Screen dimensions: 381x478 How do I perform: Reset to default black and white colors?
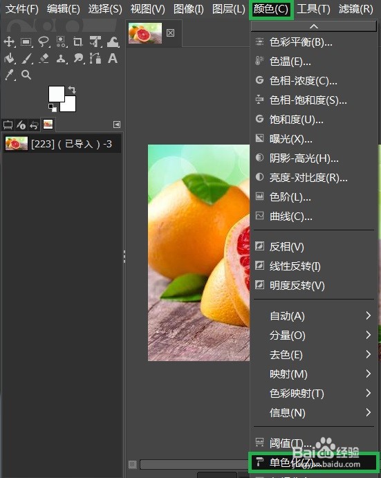53,108
